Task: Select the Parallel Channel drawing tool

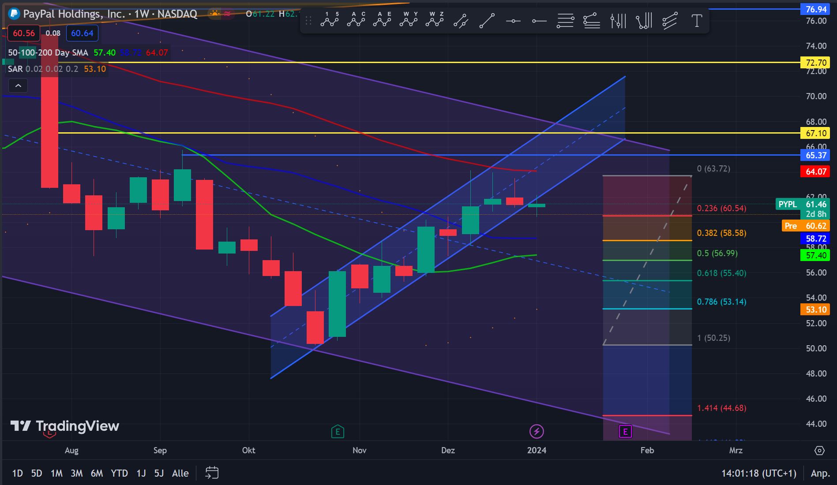Action: tap(461, 20)
